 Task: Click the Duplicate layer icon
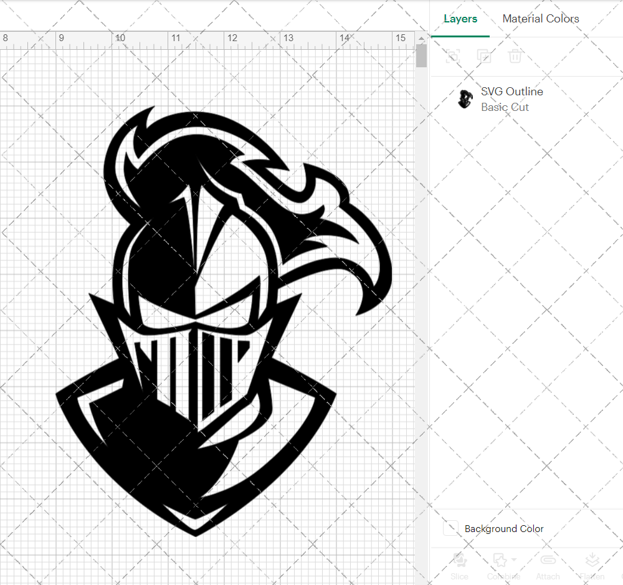point(484,56)
